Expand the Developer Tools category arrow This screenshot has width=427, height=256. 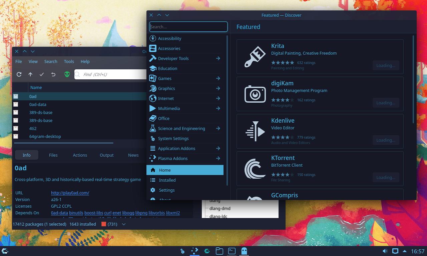[x=218, y=58]
